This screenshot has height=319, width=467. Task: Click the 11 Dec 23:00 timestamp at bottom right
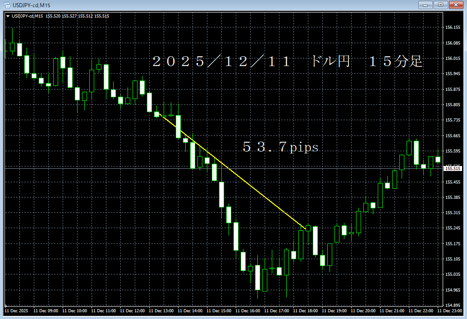pos(451,310)
